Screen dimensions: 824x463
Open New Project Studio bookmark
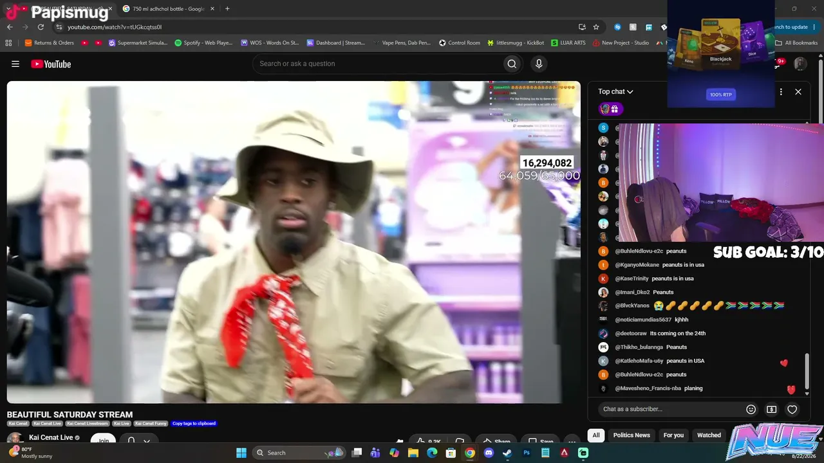click(621, 43)
